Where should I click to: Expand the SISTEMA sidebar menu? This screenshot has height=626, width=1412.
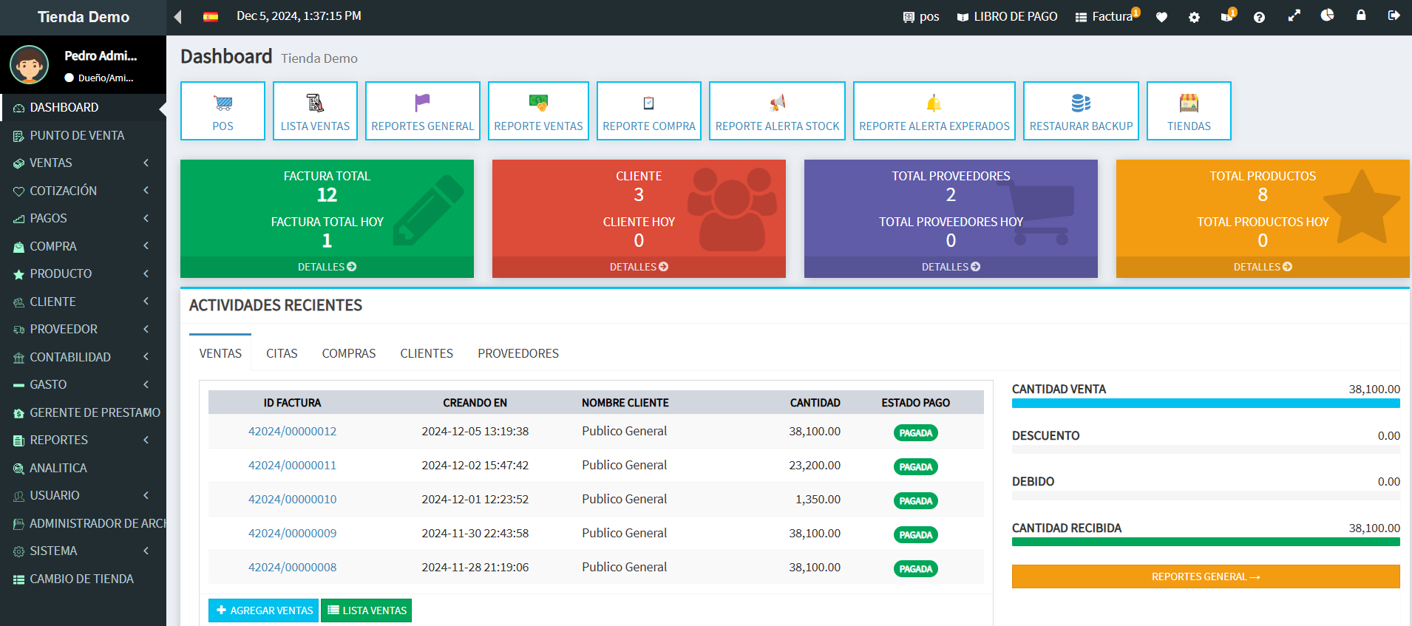(x=83, y=551)
